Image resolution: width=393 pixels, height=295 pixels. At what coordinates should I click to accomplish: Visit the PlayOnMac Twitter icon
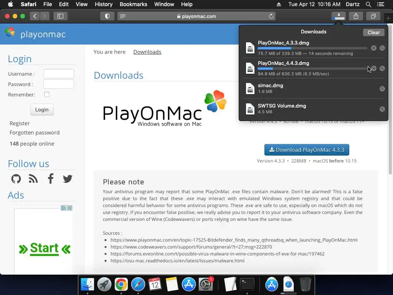pyautogui.click(x=68, y=179)
